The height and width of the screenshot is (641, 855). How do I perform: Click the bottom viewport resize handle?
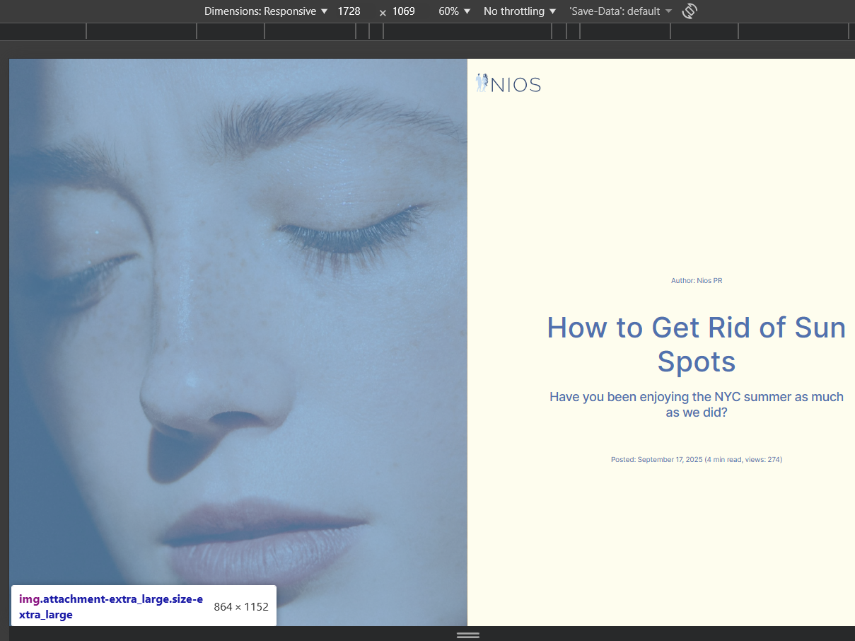coord(467,635)
